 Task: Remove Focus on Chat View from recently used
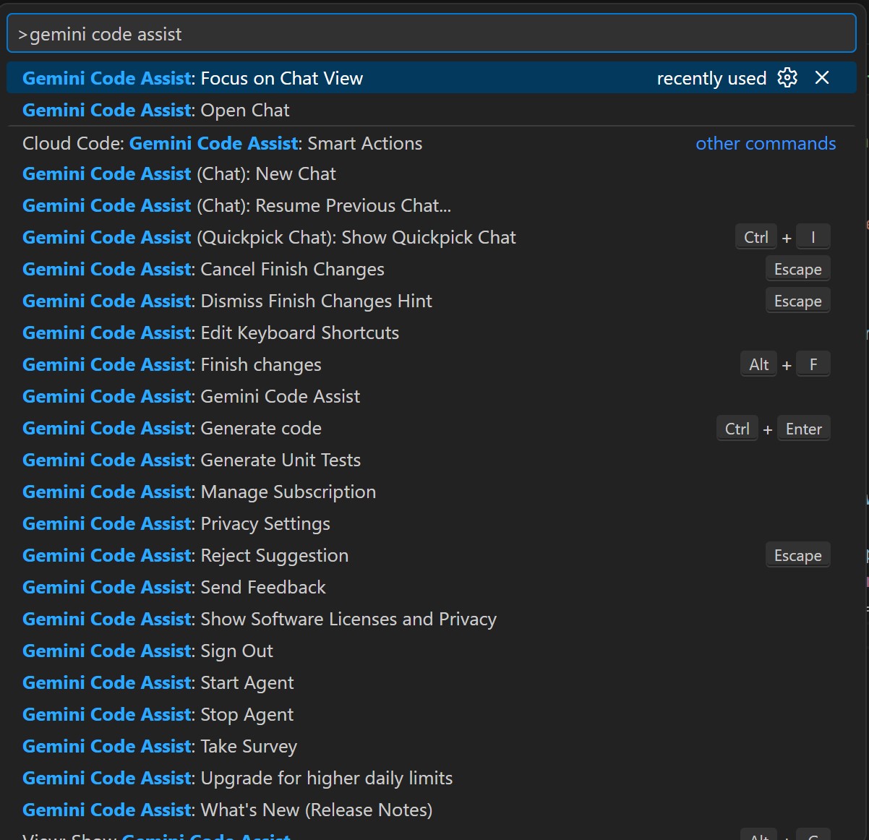click(x=822, y=77)
